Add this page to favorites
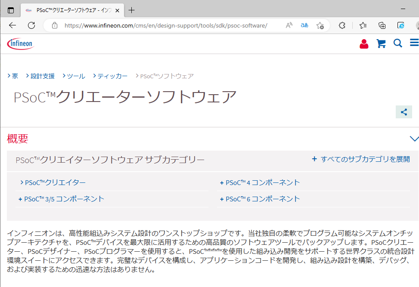The height and width of the screenshot is (287, 419). 320,26
